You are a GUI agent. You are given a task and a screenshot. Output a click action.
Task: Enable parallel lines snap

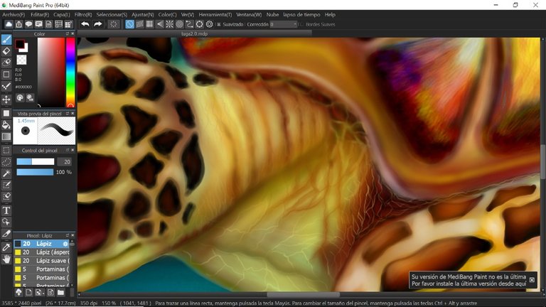coord(139,24)
